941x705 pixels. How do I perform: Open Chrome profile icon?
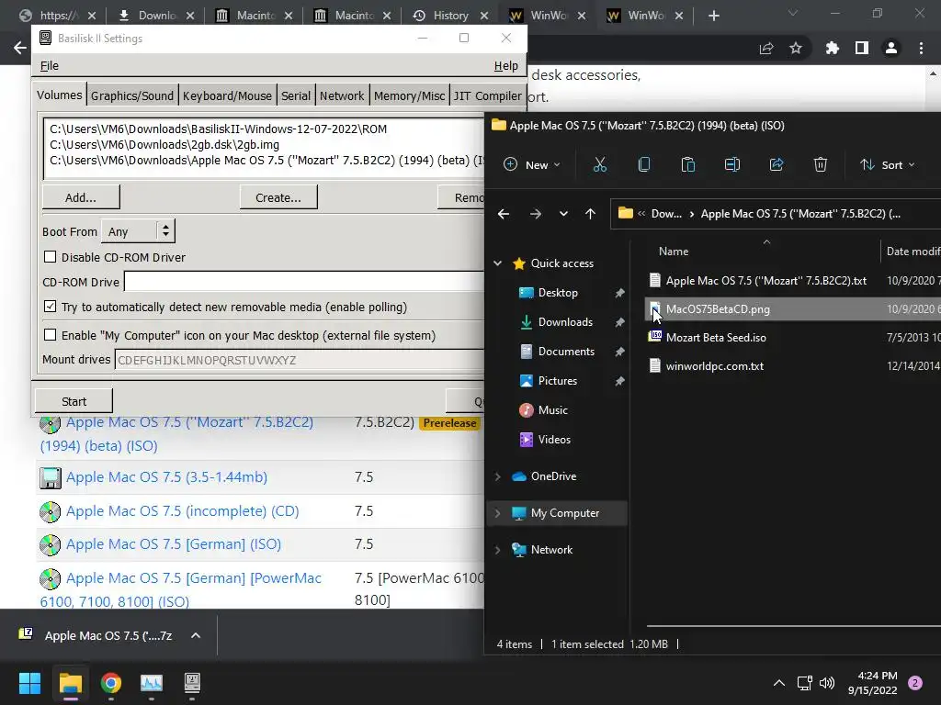(891, 48)
